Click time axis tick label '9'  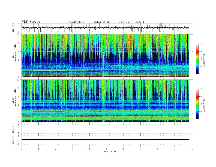click(x=175, y=149)
